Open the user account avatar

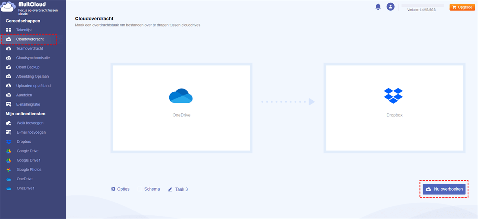(391, 7)
